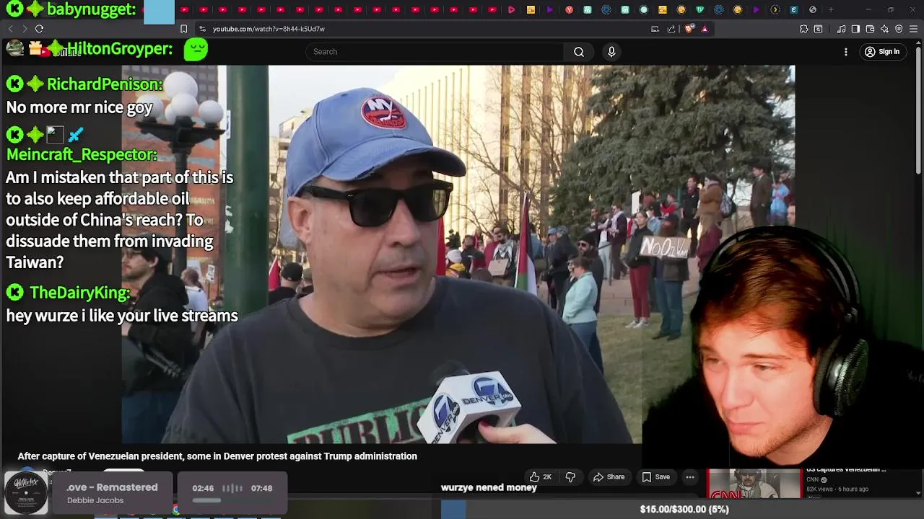Click 'No more mr nice goy' message

[x=79, y=107]
